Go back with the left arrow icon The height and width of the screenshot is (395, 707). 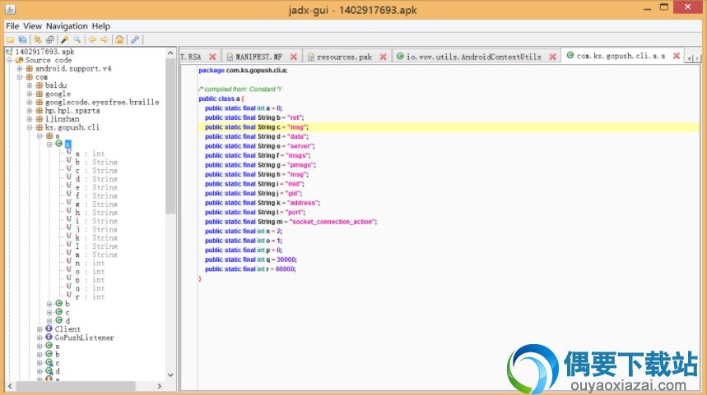92,39
